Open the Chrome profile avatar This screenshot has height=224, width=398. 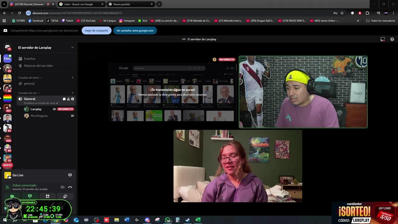click(x=386, y=13)
